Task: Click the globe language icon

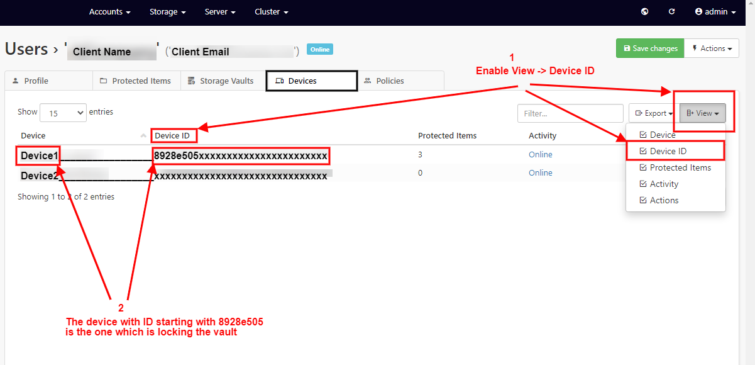Action: pos(644,12)
